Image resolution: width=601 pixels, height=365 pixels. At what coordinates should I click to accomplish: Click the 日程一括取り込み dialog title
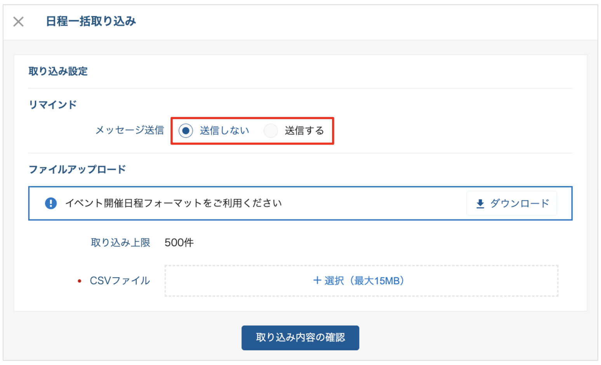pos(91,21)
